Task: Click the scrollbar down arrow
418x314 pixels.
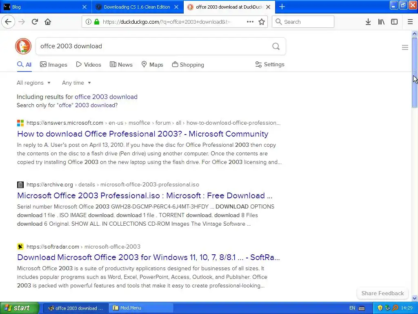Action: pos(414,298)
